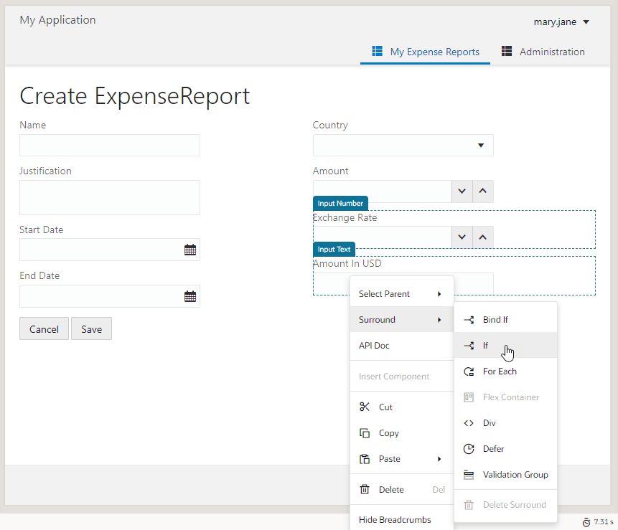618x530 pixels.
Task: Decrease Amount with the down stepper
Action: coord(462,191)
